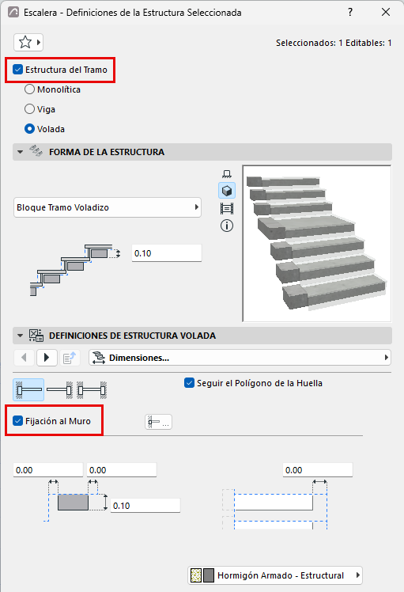404x592 pixels.
Task: Choose the left-side wall support icon
Action: coord(28,389)
